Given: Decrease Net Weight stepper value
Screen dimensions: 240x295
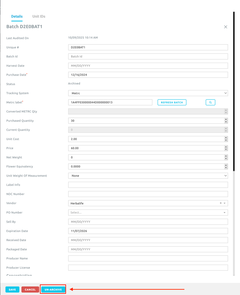Looking at the screenshot, I should pos(226,159).
